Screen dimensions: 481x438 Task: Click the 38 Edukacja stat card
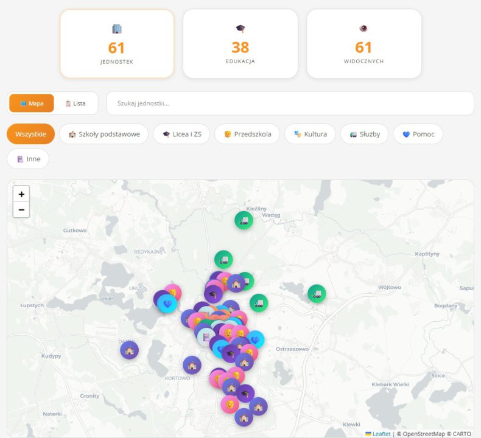coord(240,44)
